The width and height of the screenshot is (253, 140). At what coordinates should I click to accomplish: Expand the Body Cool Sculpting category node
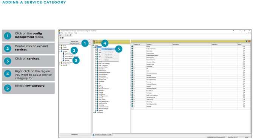click(96, 64)
